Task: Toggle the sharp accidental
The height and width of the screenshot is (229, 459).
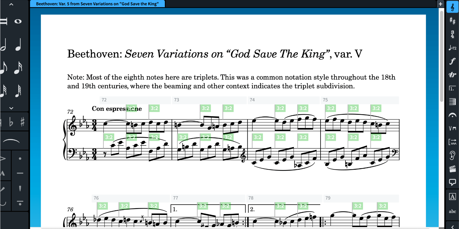Action: 23,122
